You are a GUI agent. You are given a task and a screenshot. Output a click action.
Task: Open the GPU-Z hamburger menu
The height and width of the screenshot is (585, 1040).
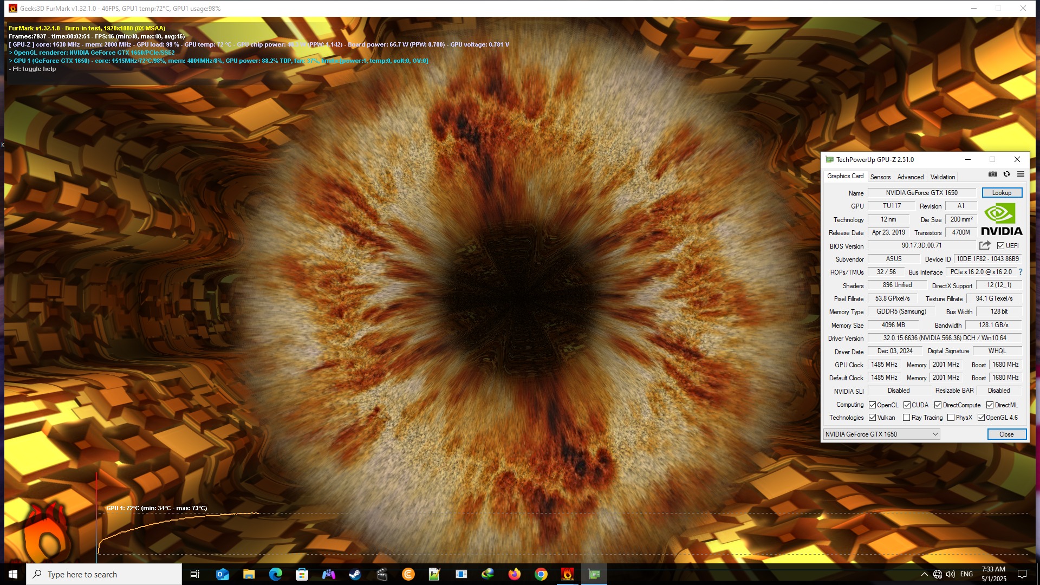(x=1020, y=174)
